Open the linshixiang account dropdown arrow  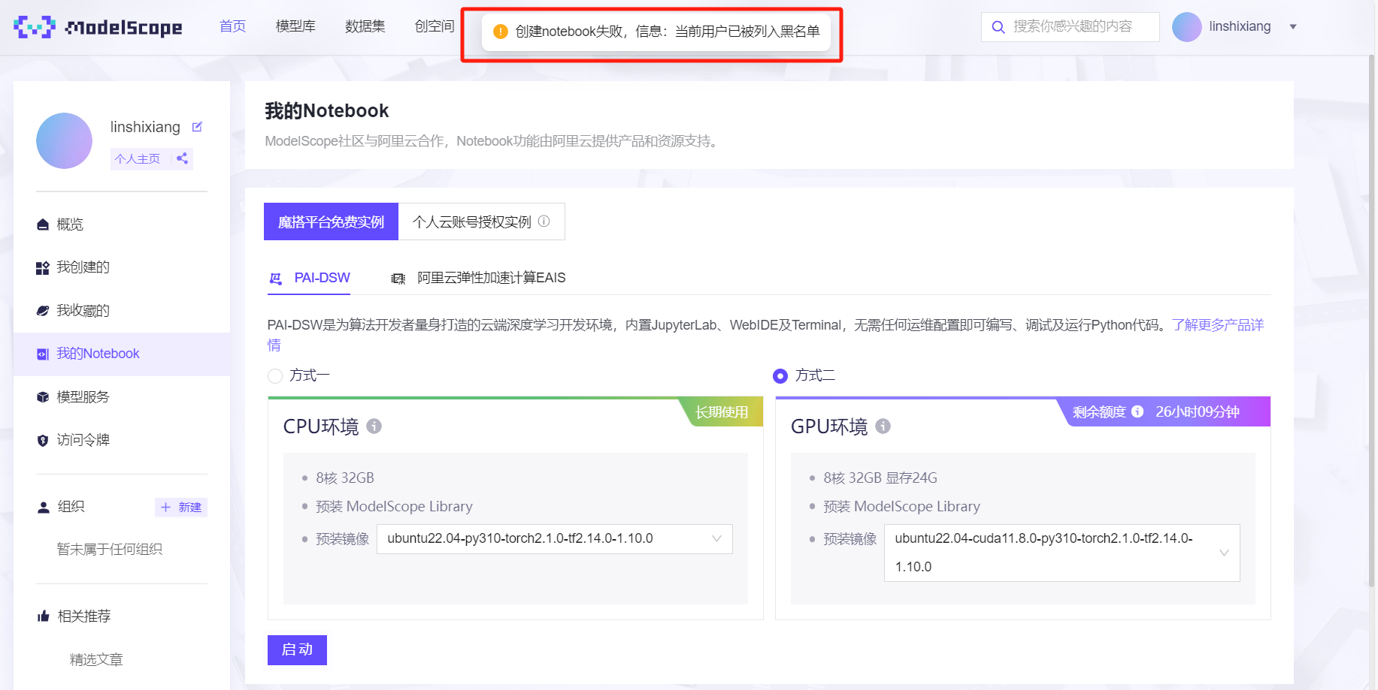coord(1293,27)
